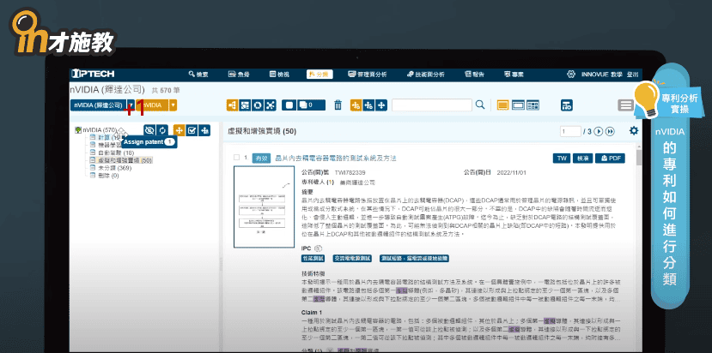Open the nVIDIA (輝達公司) project dropdown
Viewport: 712px width, 353px height.
point(99,105)
